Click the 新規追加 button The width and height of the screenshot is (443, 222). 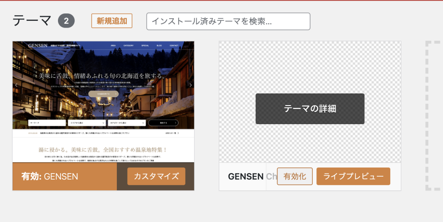(x=112, y=21)
